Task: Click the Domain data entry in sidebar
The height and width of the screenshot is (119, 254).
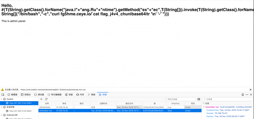Action: coord(217,113)
